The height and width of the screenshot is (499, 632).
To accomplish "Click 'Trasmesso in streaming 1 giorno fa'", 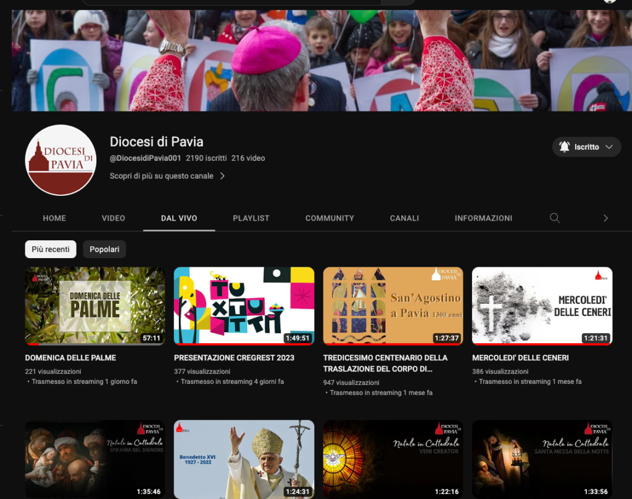I will [84, 381].
